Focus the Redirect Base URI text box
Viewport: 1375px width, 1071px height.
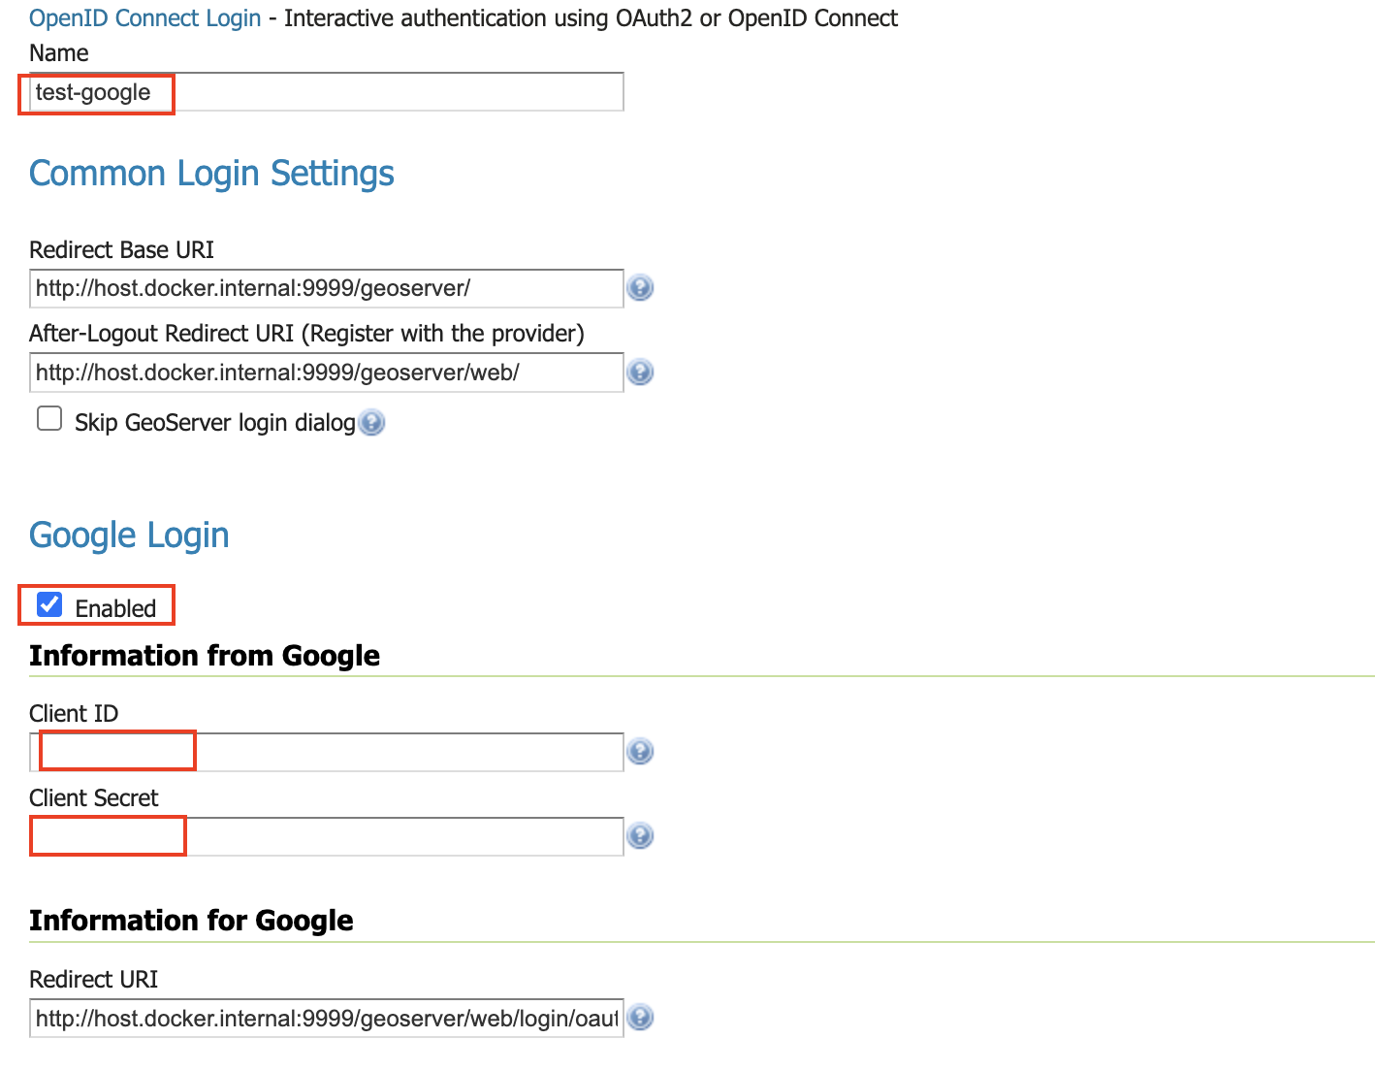tap(326, 288)
